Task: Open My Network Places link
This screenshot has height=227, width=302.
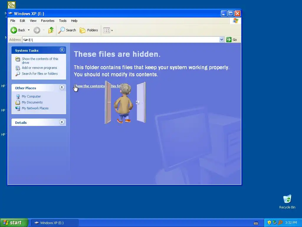Action: coord(35,108)
